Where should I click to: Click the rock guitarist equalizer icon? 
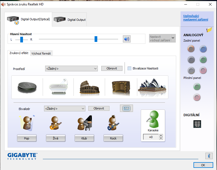(113, 123)
